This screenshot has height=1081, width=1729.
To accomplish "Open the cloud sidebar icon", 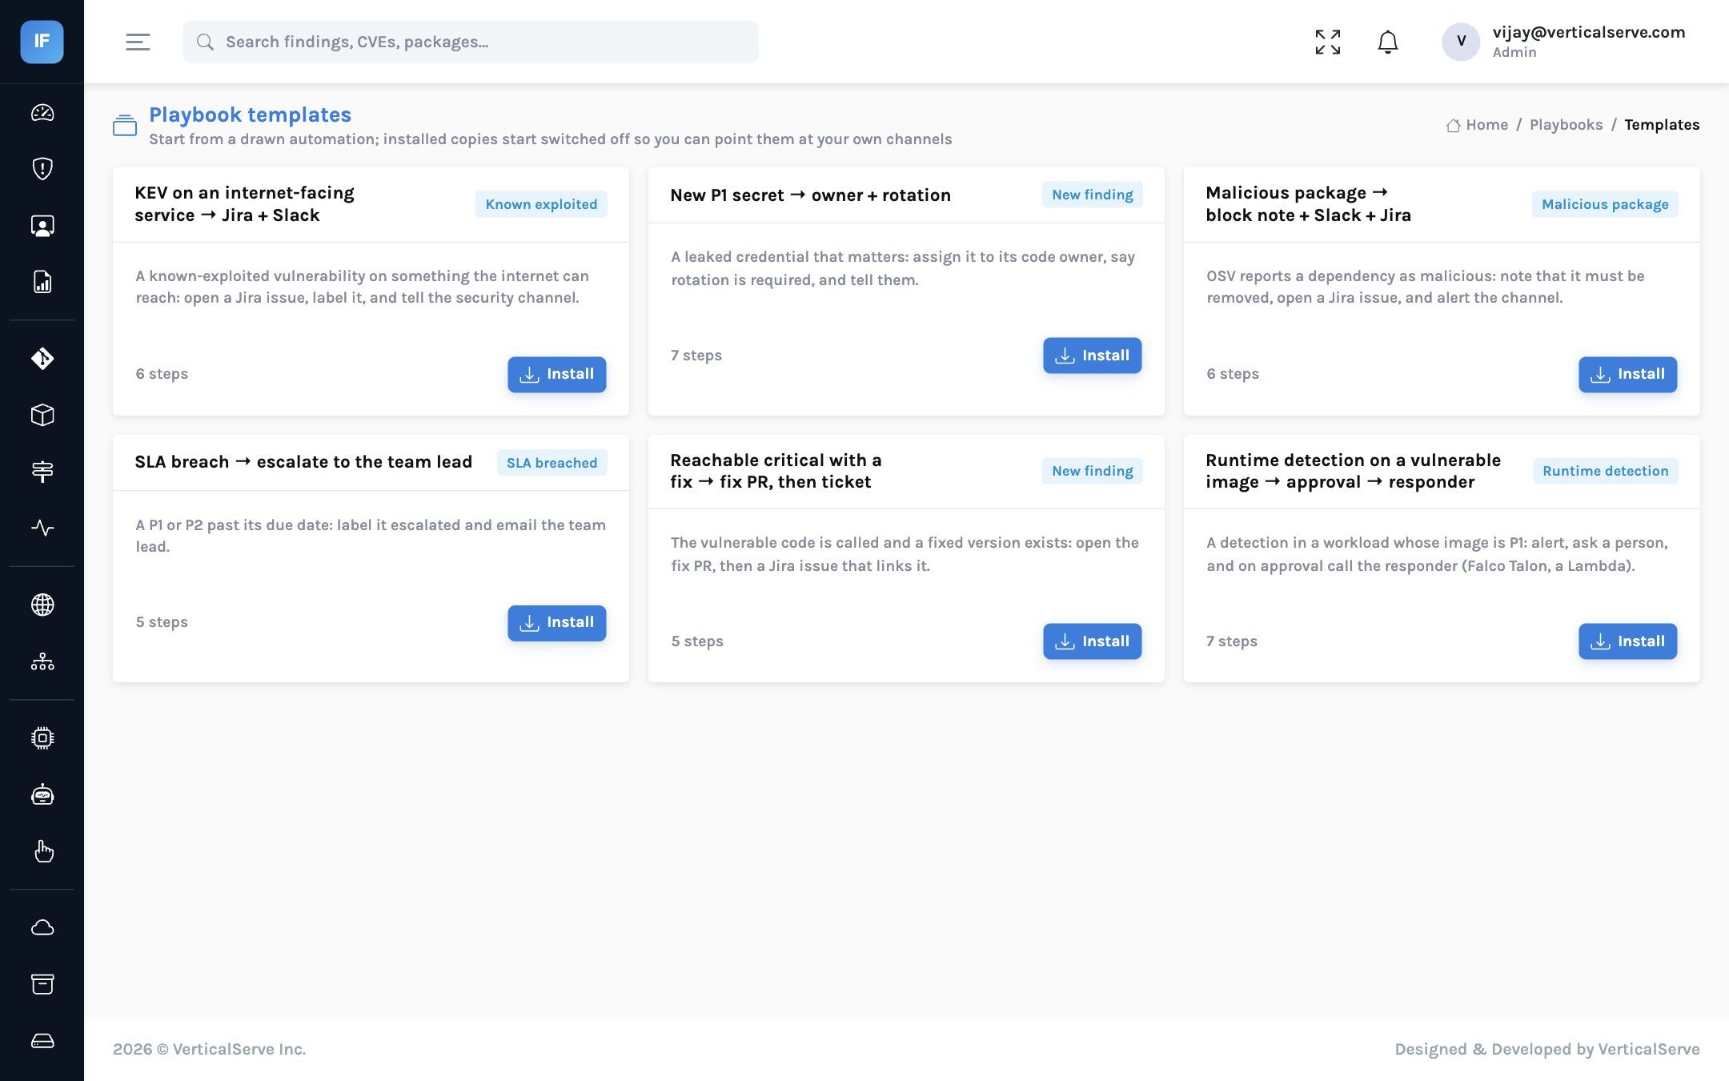I will [42, 927].
